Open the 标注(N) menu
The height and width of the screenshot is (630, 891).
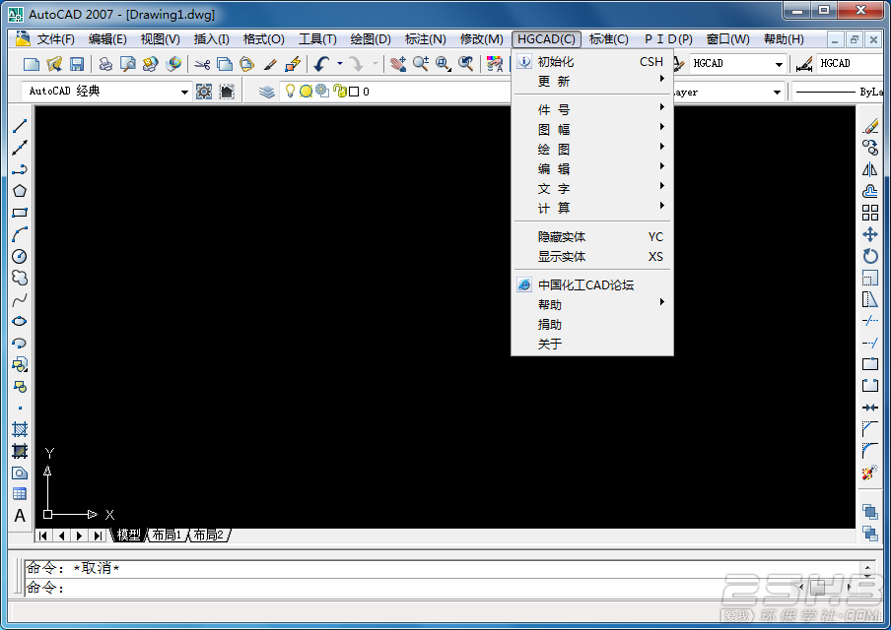[425, 39]
